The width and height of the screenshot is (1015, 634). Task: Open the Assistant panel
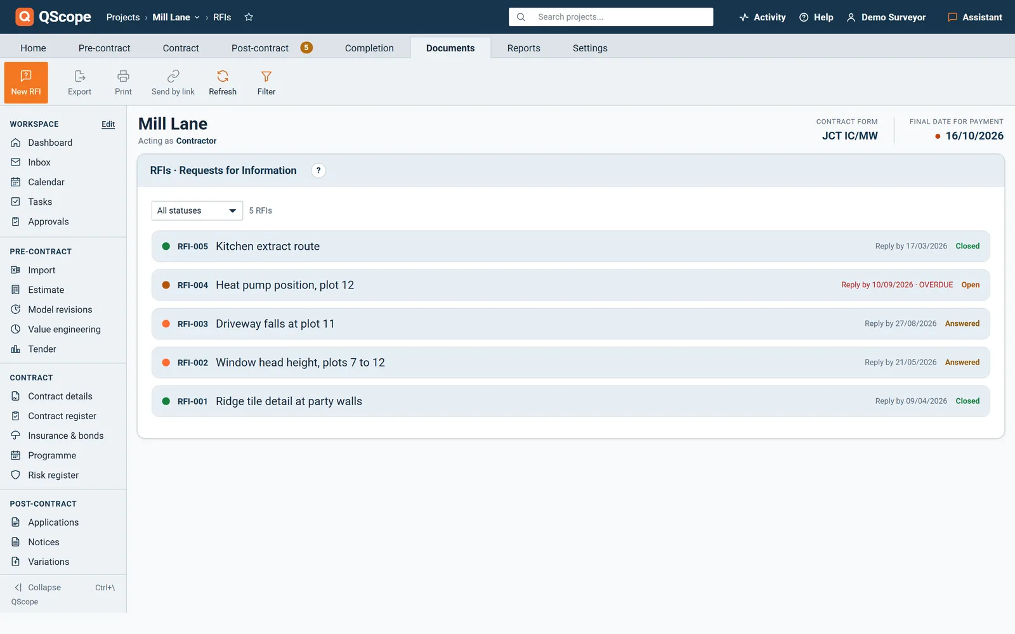tap(974, 17)
